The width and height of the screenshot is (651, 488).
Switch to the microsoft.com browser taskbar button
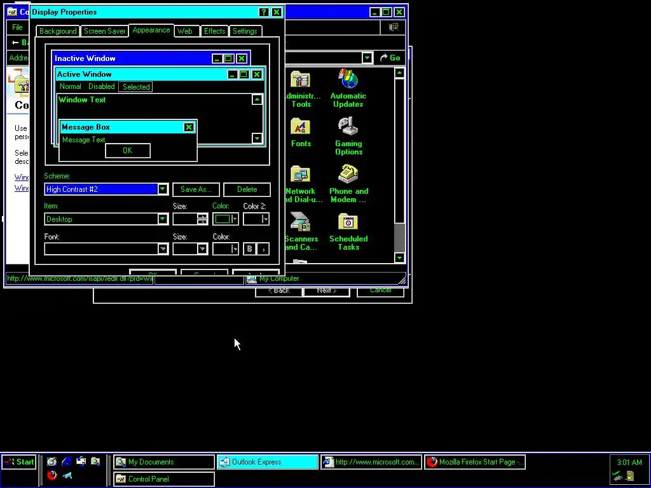371,462
